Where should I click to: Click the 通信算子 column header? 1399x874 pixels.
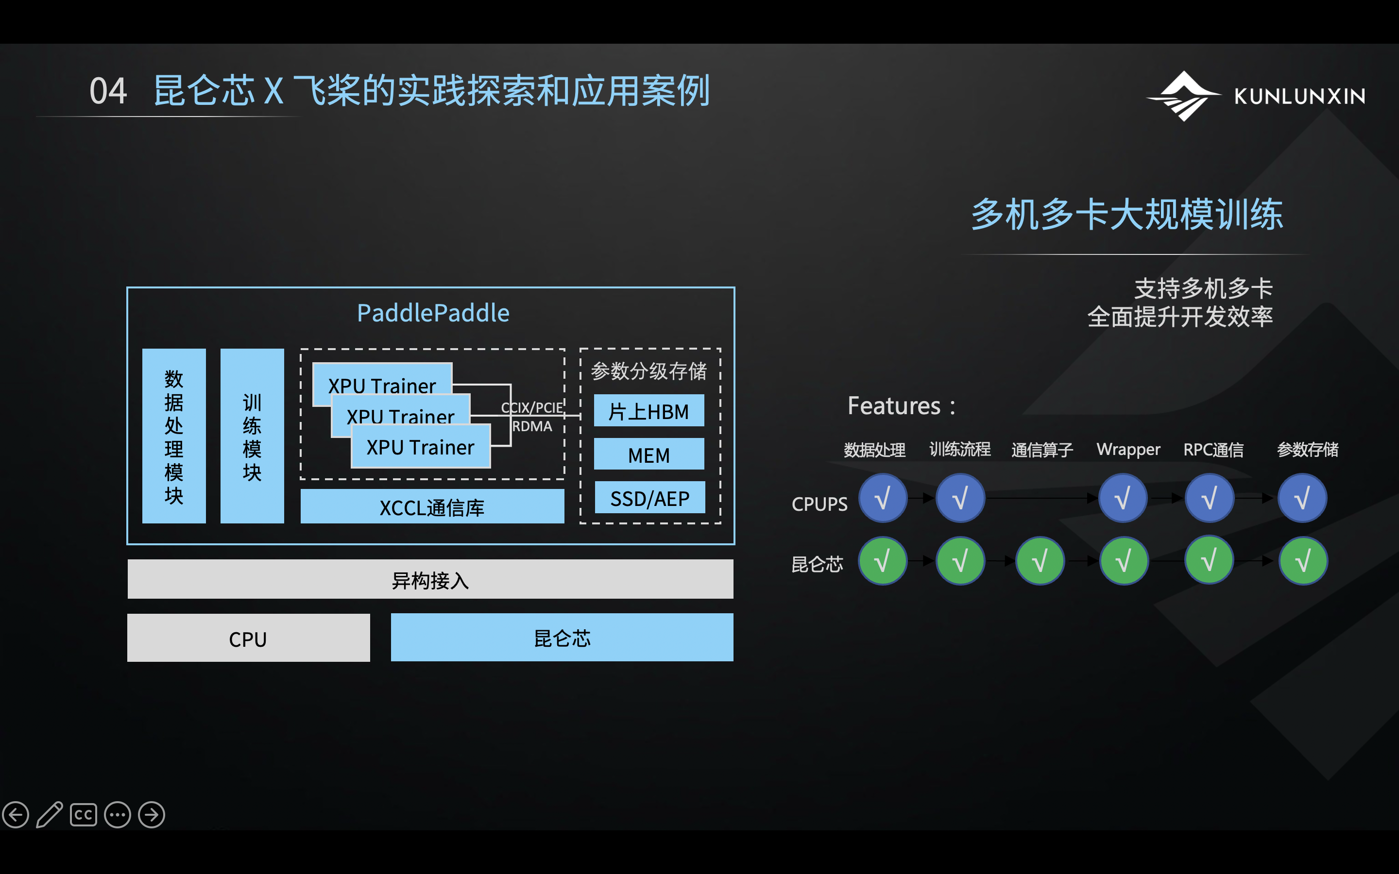tap(1042, 450)
